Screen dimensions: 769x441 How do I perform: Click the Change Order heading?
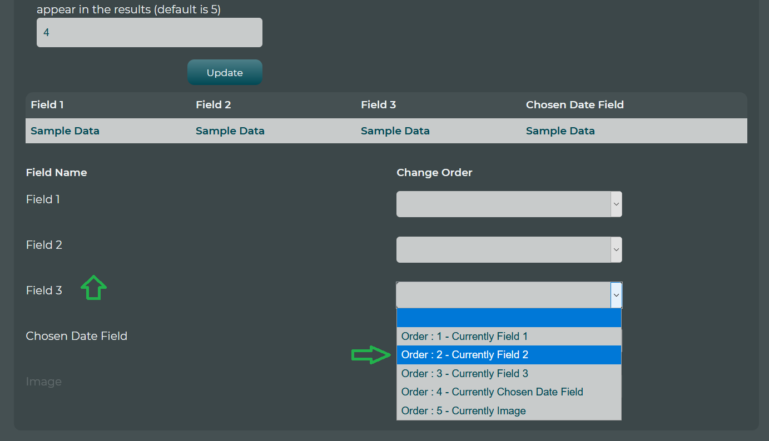434,172
